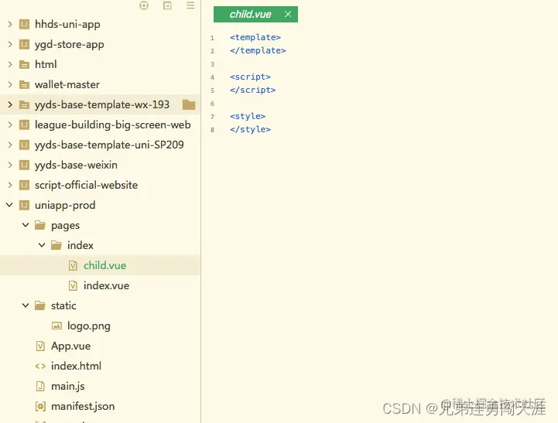558x423 pixels.
Task: Close the child.vue editor tab
Action: click(x=288, y=14)
